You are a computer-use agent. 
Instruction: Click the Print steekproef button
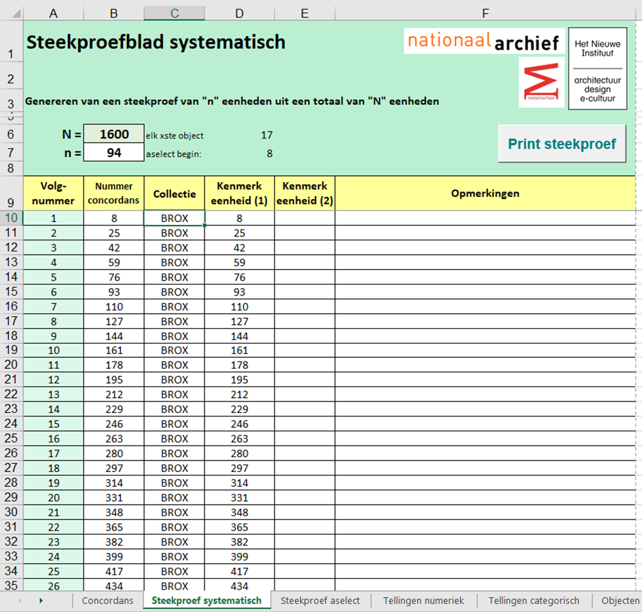pyautogui.click(x=562, y=144)
